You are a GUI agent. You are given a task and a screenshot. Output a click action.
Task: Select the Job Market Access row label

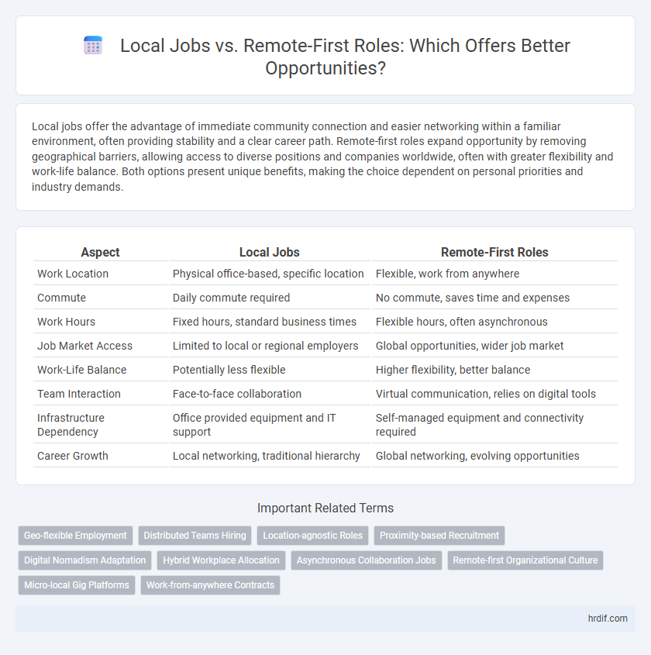(84, 346)
